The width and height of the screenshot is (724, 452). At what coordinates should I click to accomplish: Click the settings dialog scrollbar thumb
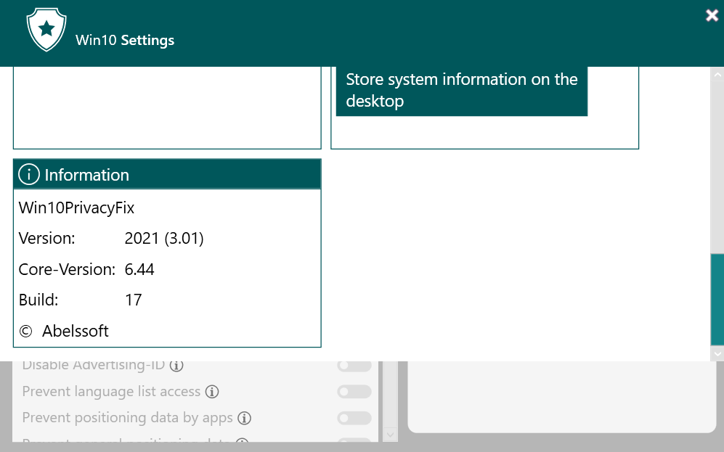pyautogui.click(x=717, y=300)
